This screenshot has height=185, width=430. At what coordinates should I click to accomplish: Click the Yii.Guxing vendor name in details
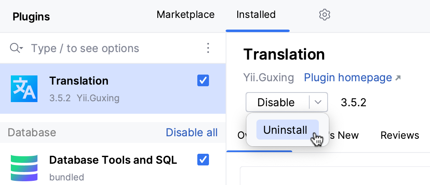pos(268,77)
